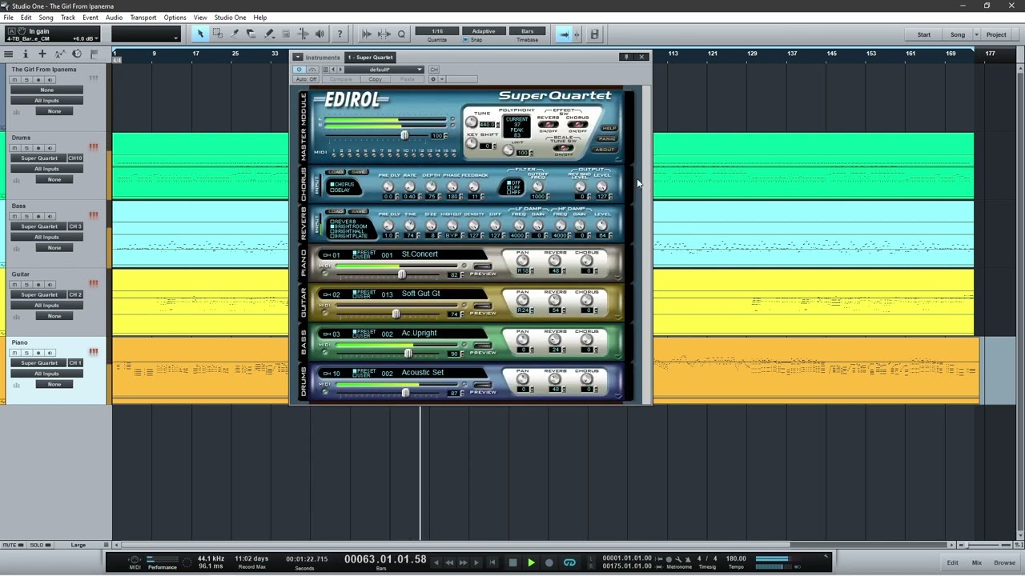Screen dimensions: 1025x576
Task: Switch to 1 - Super Quartet tab
Action: tap(370, 57)
